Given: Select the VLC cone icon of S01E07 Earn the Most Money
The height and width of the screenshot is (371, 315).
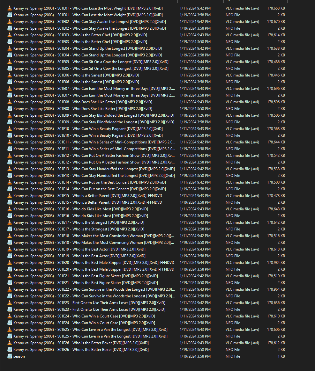Looking at the screenshot, I should [10, 88].
